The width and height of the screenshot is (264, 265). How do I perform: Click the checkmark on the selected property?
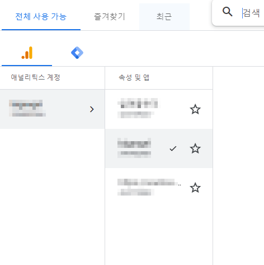(173, 148)
